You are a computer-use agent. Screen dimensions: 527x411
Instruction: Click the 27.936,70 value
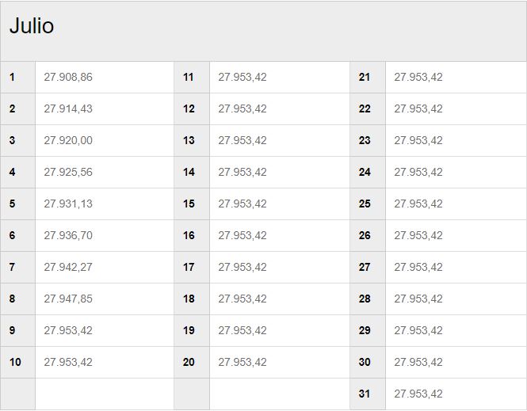pyautogui.click(x=68, y=236)
